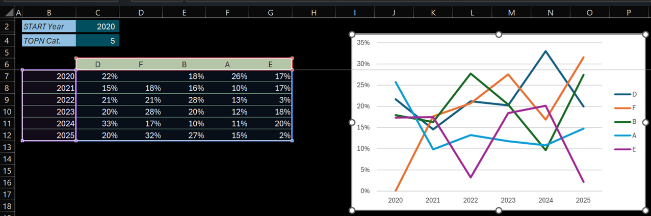Select column header D
The image size is (651, 216).
(x=141, y=12)
